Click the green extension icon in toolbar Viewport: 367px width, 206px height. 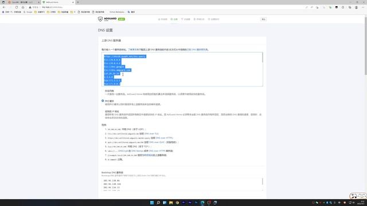(330, 7)
